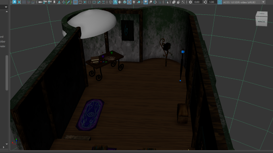Click the select camera icon
The image size is (273, 153).
40,2
